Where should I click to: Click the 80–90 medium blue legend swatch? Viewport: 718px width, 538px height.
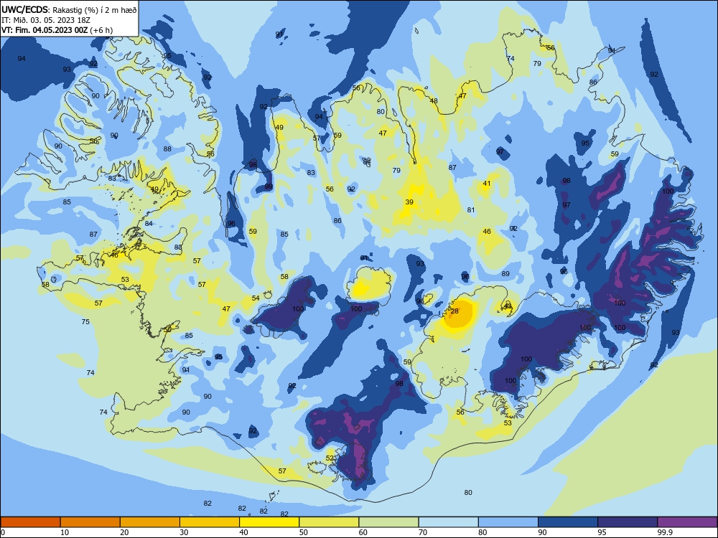click(x=508, y=522)
